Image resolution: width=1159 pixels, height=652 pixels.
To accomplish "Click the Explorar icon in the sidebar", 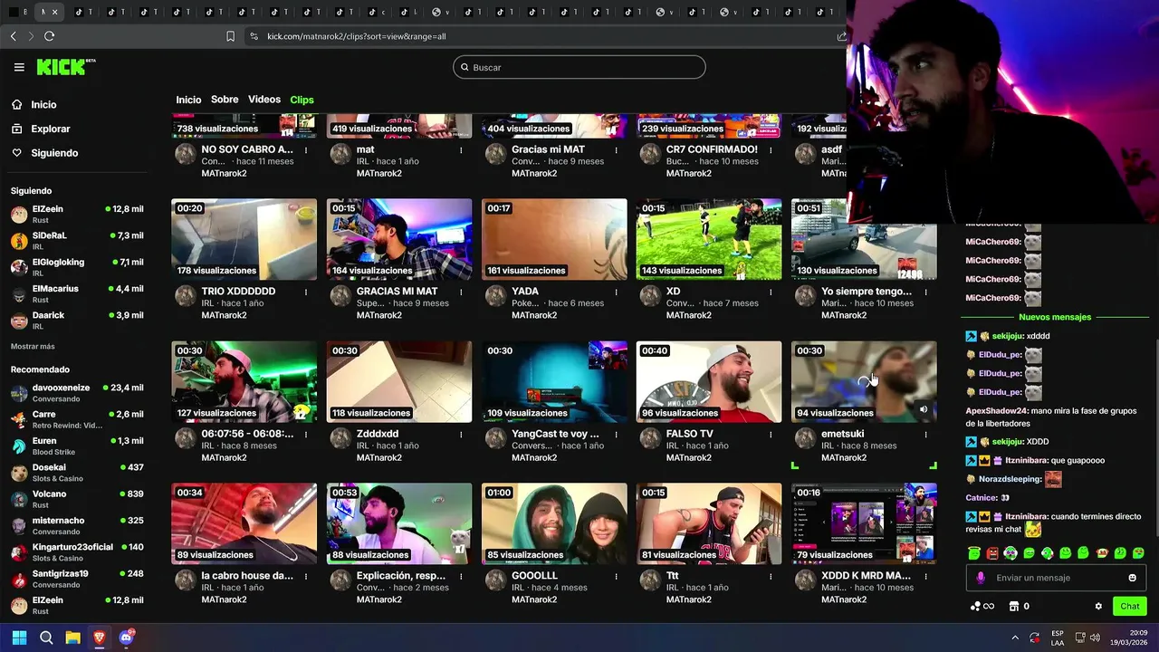I will (x=17, y=129).
